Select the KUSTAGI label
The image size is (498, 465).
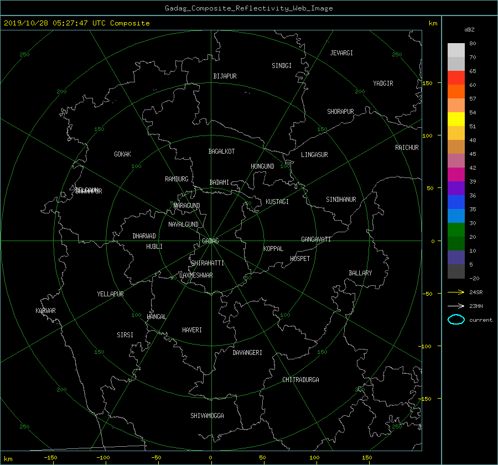coord(277,202)
